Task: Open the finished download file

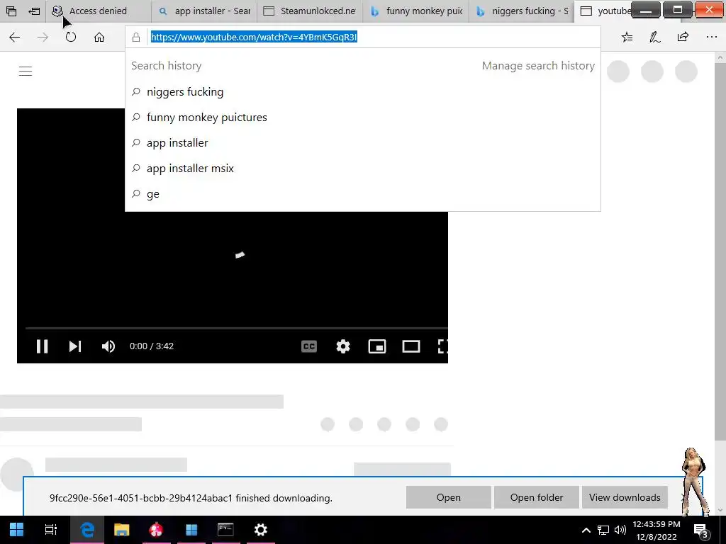Action: pos(448,497)
